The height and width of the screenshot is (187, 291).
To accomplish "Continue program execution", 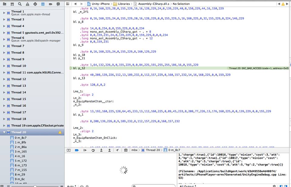I will (x=85, y=150).
